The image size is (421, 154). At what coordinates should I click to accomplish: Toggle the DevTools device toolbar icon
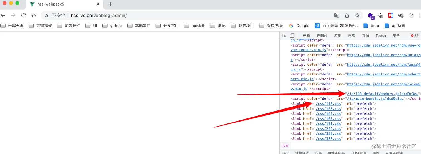tap(292, 36)
